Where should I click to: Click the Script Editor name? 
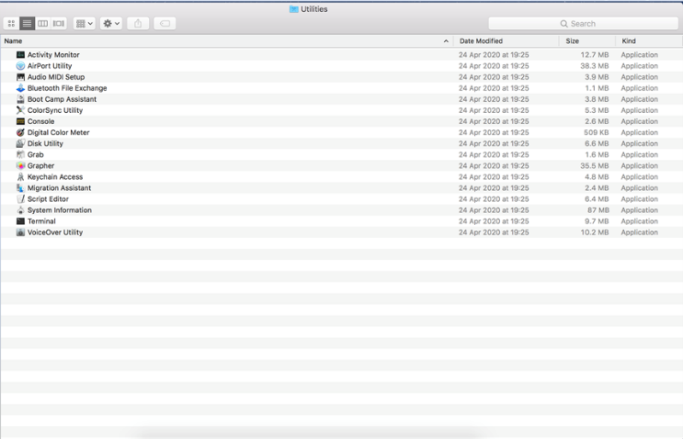[x=48, y=198]
